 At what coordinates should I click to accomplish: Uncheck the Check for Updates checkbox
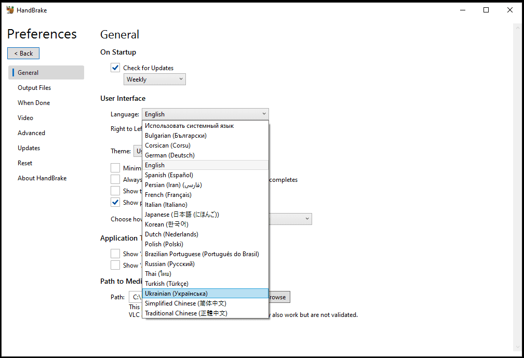pos(115,68)
